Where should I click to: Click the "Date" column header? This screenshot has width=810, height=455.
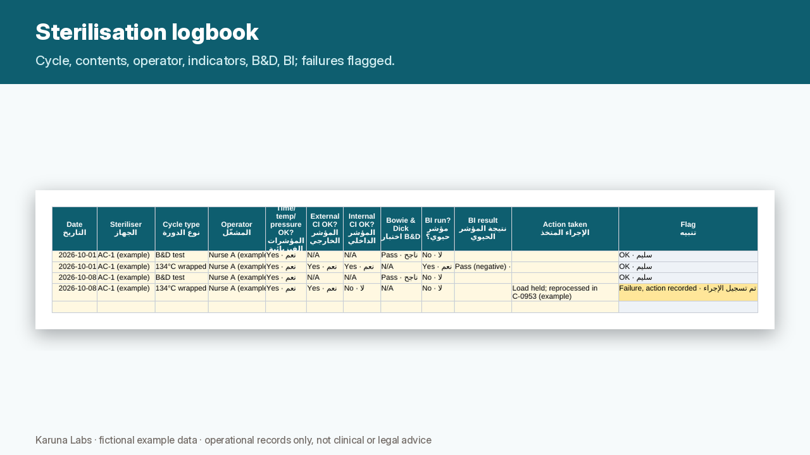75,229
